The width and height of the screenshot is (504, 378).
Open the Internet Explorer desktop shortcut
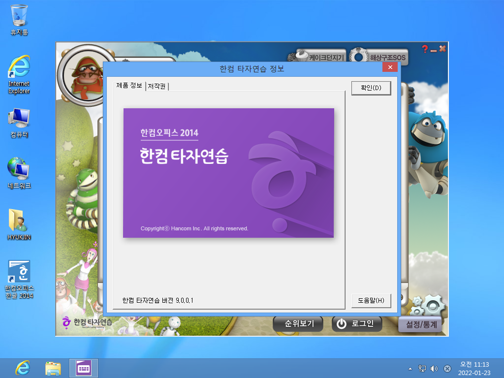19,74
